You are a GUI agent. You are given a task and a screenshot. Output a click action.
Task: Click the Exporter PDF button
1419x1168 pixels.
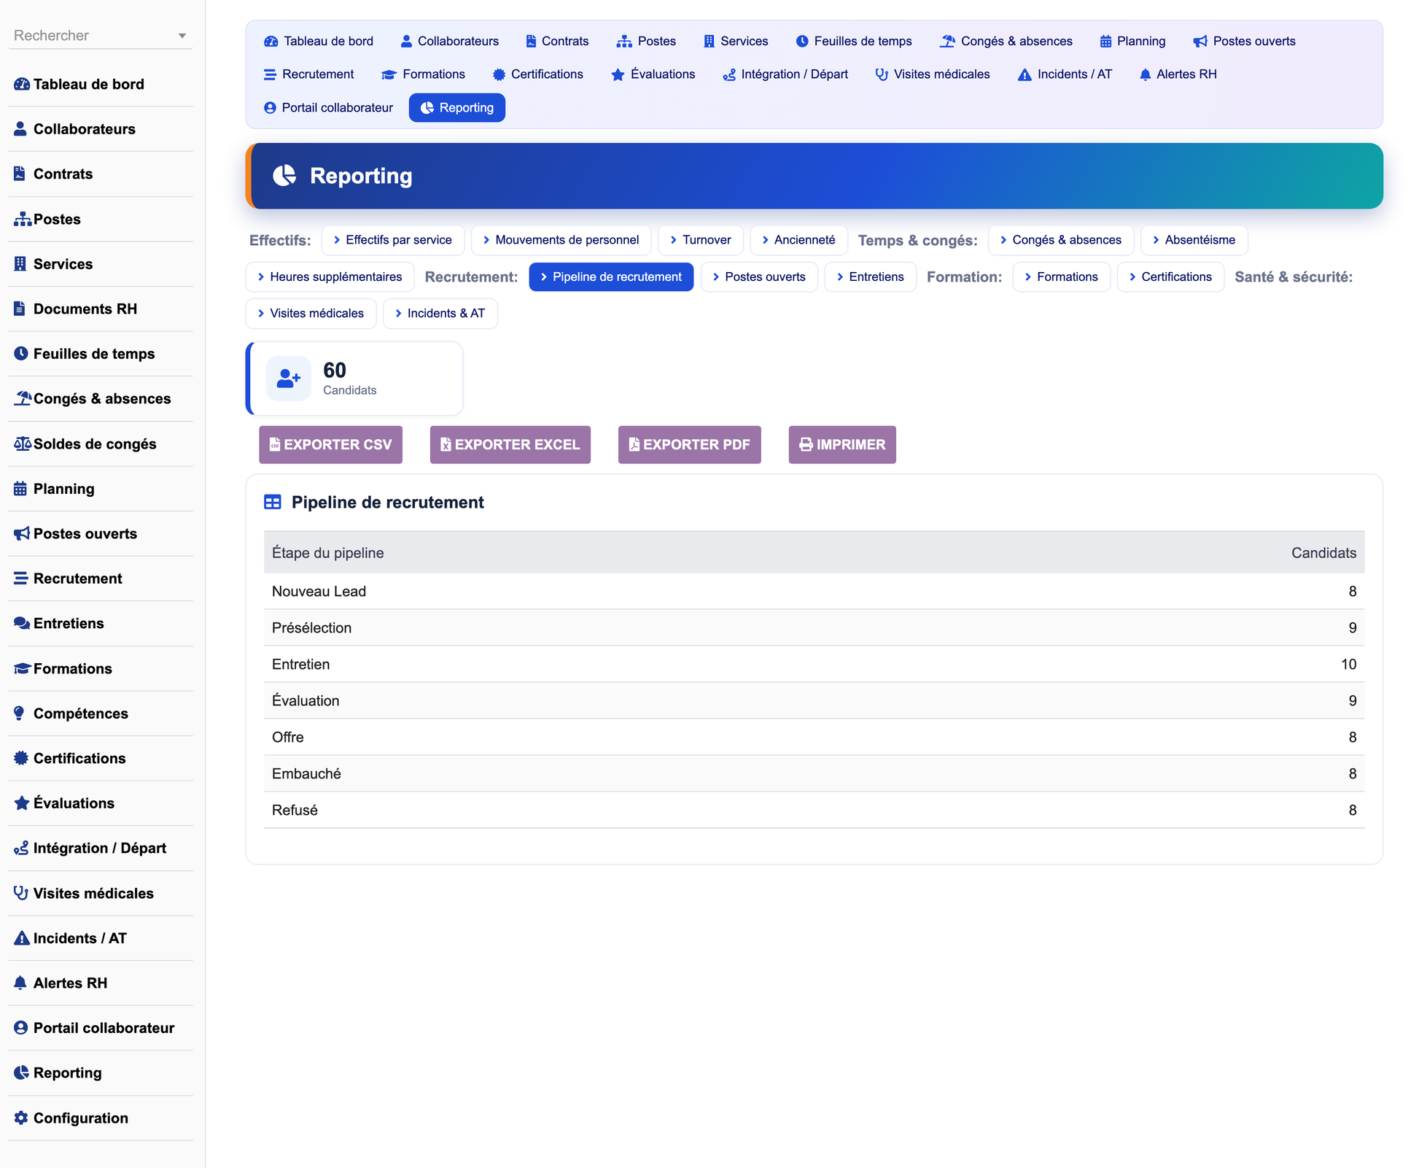pos(690,445)
